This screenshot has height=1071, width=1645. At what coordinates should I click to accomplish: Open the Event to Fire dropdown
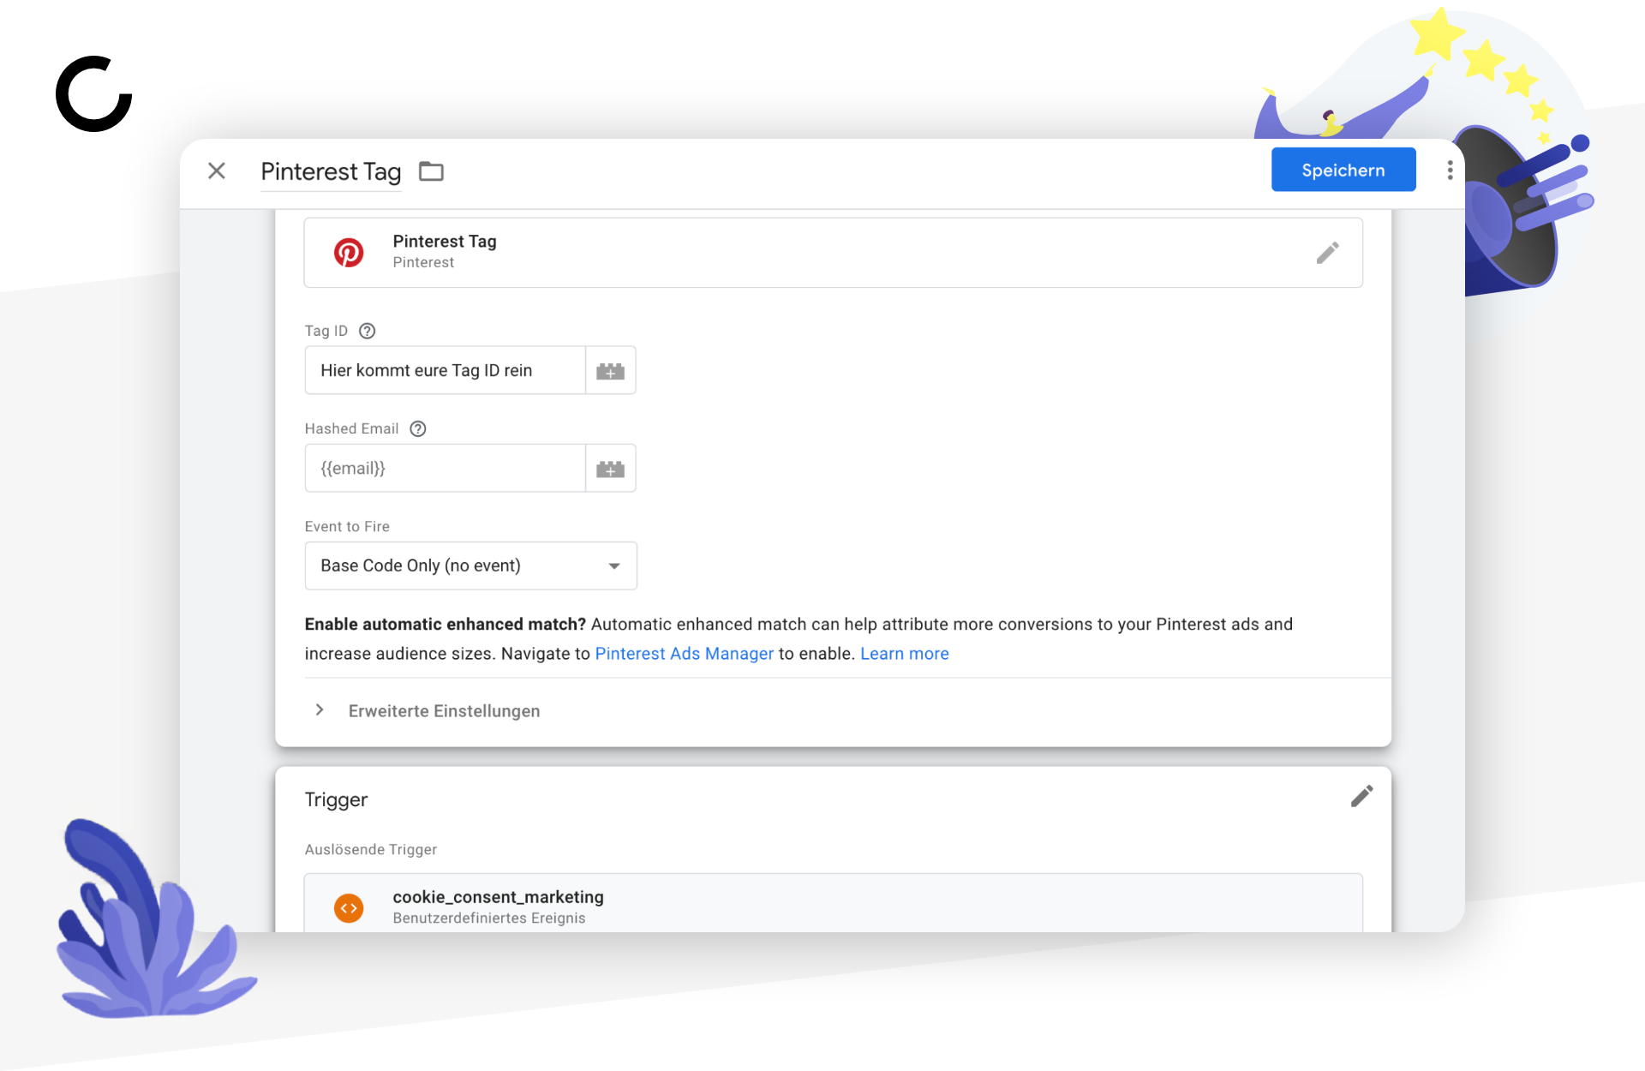click(470, 565)
